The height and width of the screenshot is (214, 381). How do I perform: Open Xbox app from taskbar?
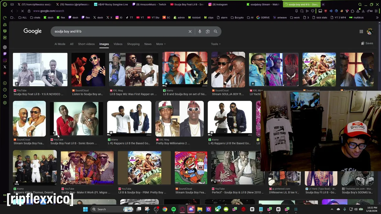coord(217,209)
